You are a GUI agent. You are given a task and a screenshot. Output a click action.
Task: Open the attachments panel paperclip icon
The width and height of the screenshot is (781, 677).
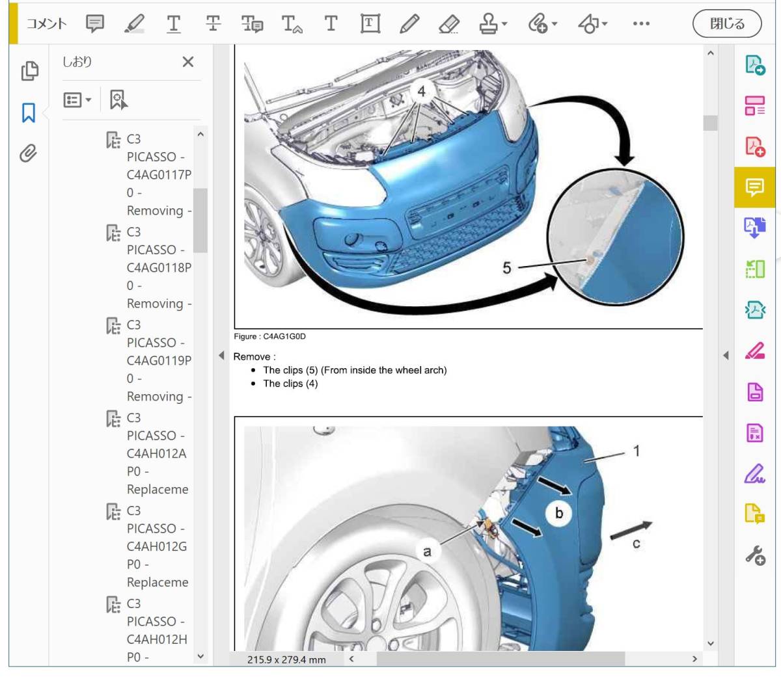click(28, 153)
